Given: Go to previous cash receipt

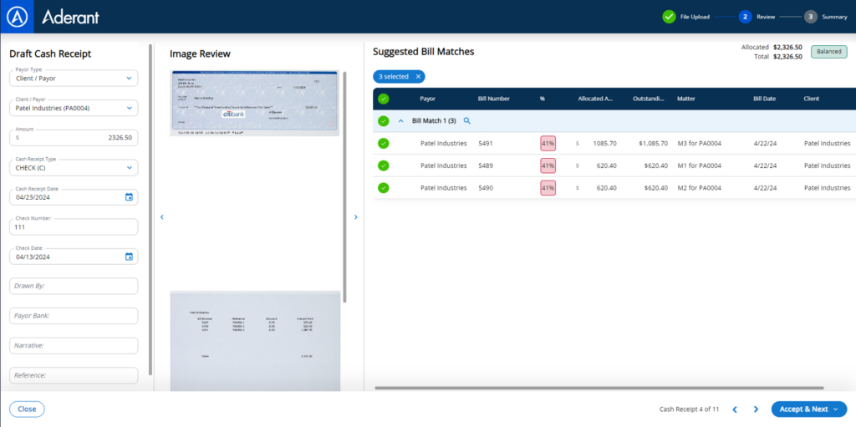Looking at the screenshot, I should pos(735,409).
